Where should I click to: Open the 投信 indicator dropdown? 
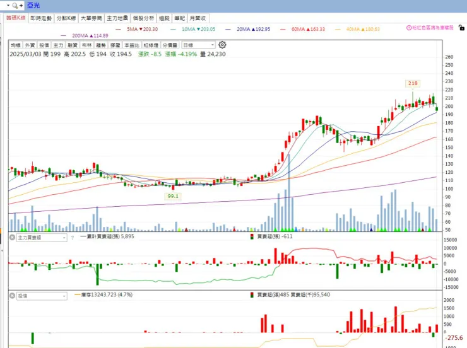42,296
